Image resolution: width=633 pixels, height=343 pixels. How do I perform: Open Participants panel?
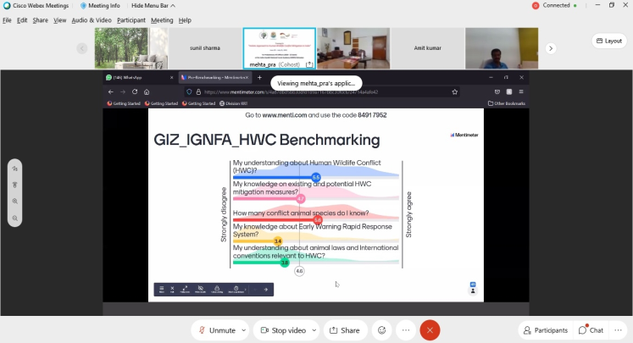point(546,330)
